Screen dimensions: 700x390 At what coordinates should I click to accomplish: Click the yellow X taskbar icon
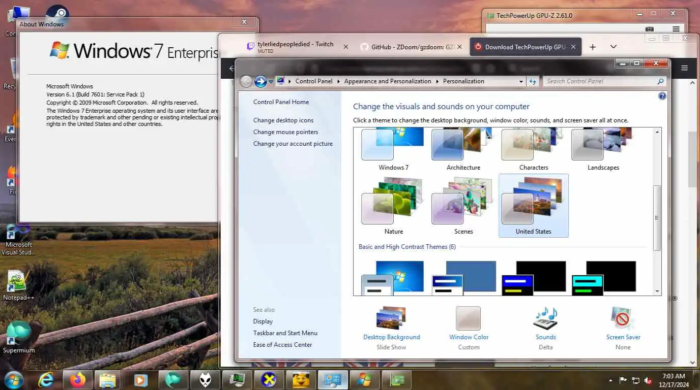point(269,379)
